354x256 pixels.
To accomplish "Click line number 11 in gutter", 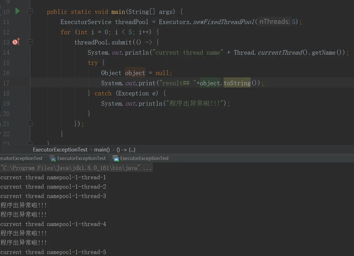I will 6,22.
